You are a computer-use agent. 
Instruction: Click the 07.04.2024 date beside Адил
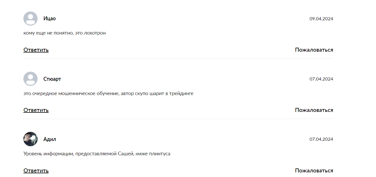[x=321, y=139]
